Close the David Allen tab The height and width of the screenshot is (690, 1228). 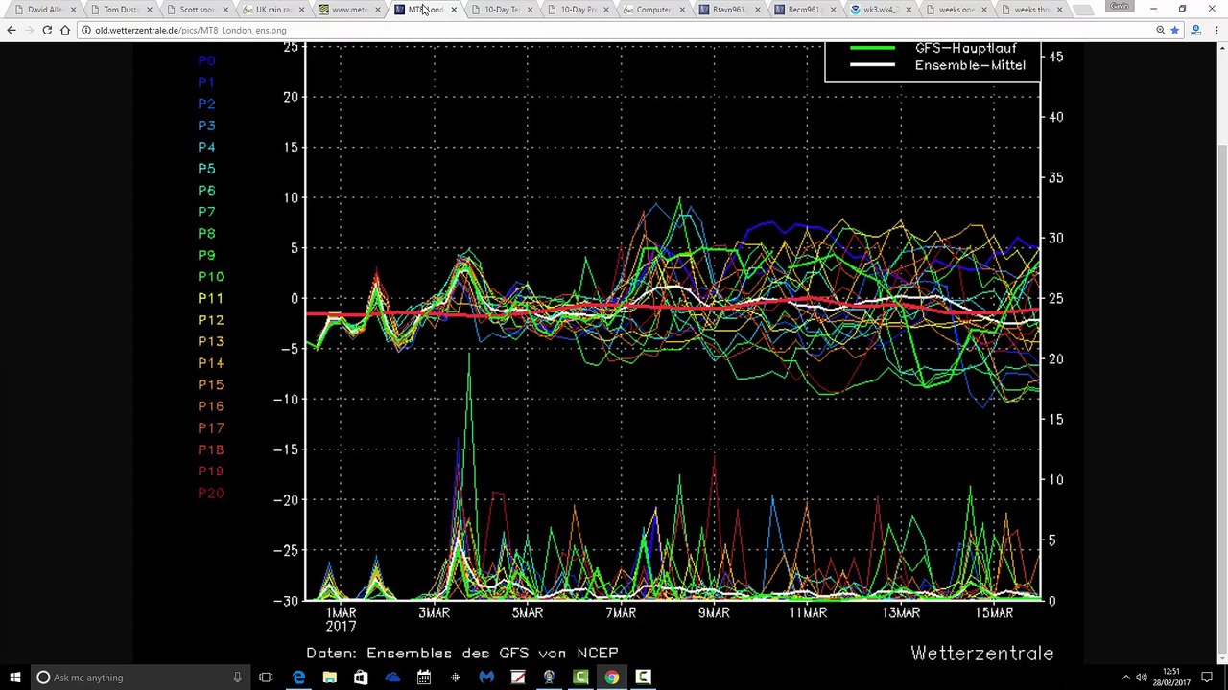(73, 10)
